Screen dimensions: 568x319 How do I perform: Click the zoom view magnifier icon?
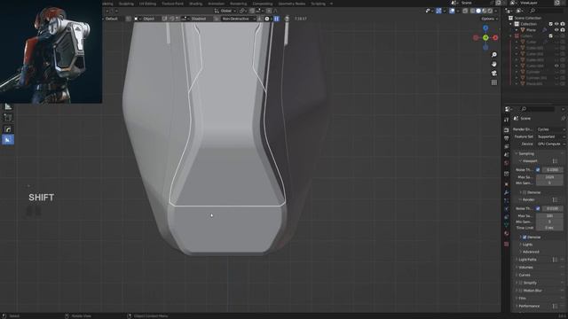point(494,55)
